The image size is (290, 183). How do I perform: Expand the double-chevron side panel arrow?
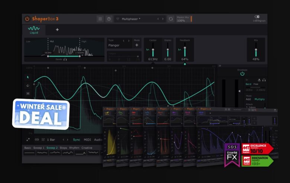point(219,66)
